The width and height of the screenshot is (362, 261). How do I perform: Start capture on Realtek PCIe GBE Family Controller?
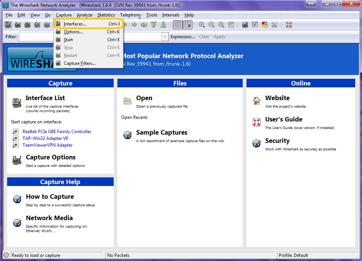point(57,132)
